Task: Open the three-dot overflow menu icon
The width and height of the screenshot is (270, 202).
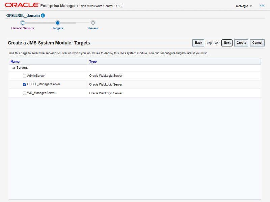Action: click(262, 6)
